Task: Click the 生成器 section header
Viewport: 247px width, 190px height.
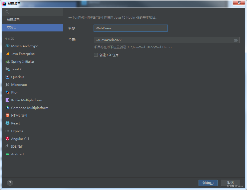Action: pyautogui.click(x=9, y=39)
